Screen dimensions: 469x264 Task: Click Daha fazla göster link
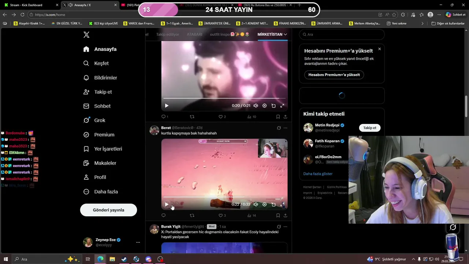318,174
